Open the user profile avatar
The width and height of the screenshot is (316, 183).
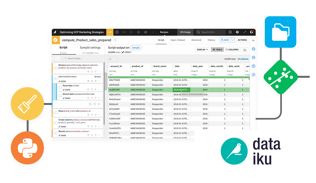(252, 32)
